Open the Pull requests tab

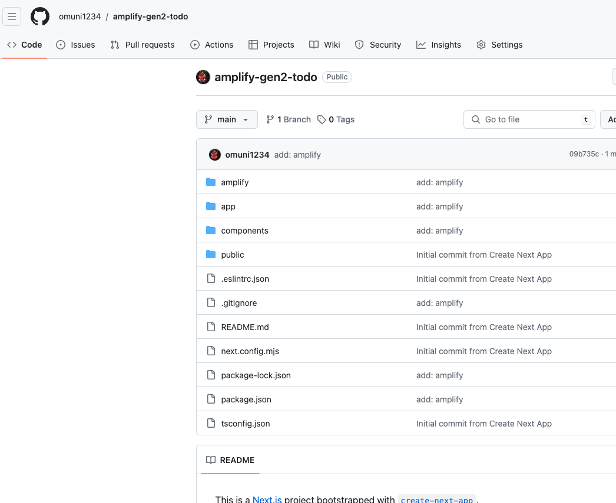click(142, 45)
